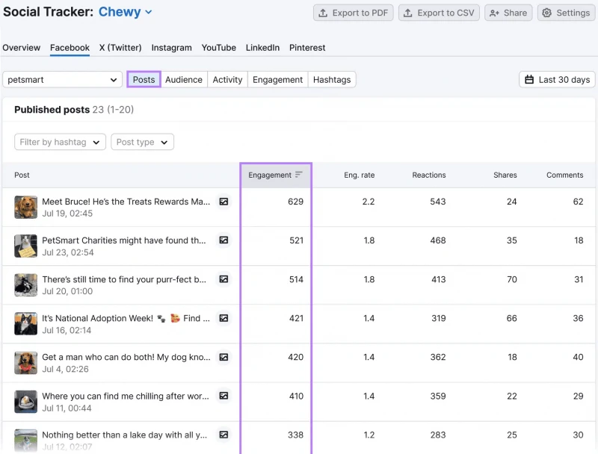Sort by Reactions column header
Screen dimensions: 598x454
[429, 175]
